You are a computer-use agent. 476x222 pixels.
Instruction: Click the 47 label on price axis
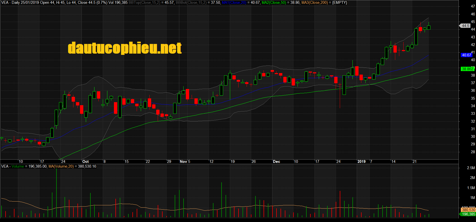coord(473,6)
